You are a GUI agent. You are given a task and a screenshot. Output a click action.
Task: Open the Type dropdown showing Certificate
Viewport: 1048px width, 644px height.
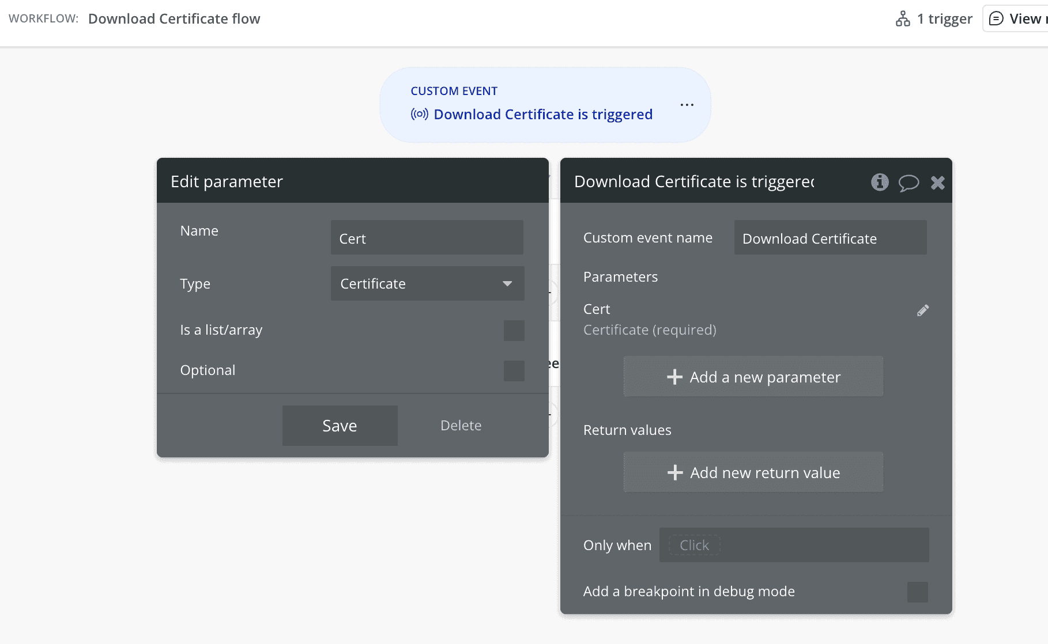click(427, 283)
